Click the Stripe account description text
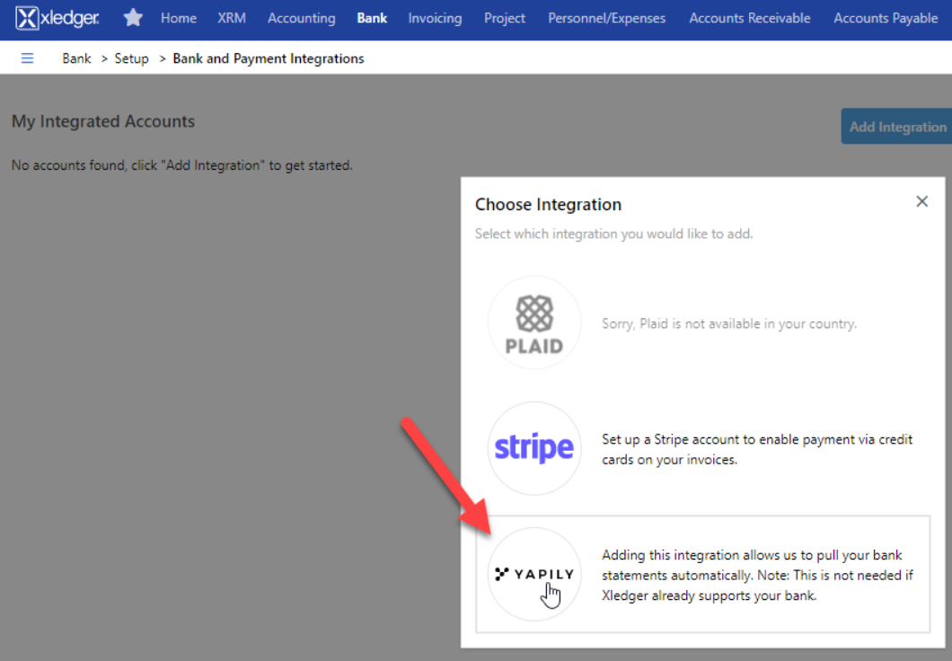This screenshot has height=661, width=952. click(x=756, y=449)
